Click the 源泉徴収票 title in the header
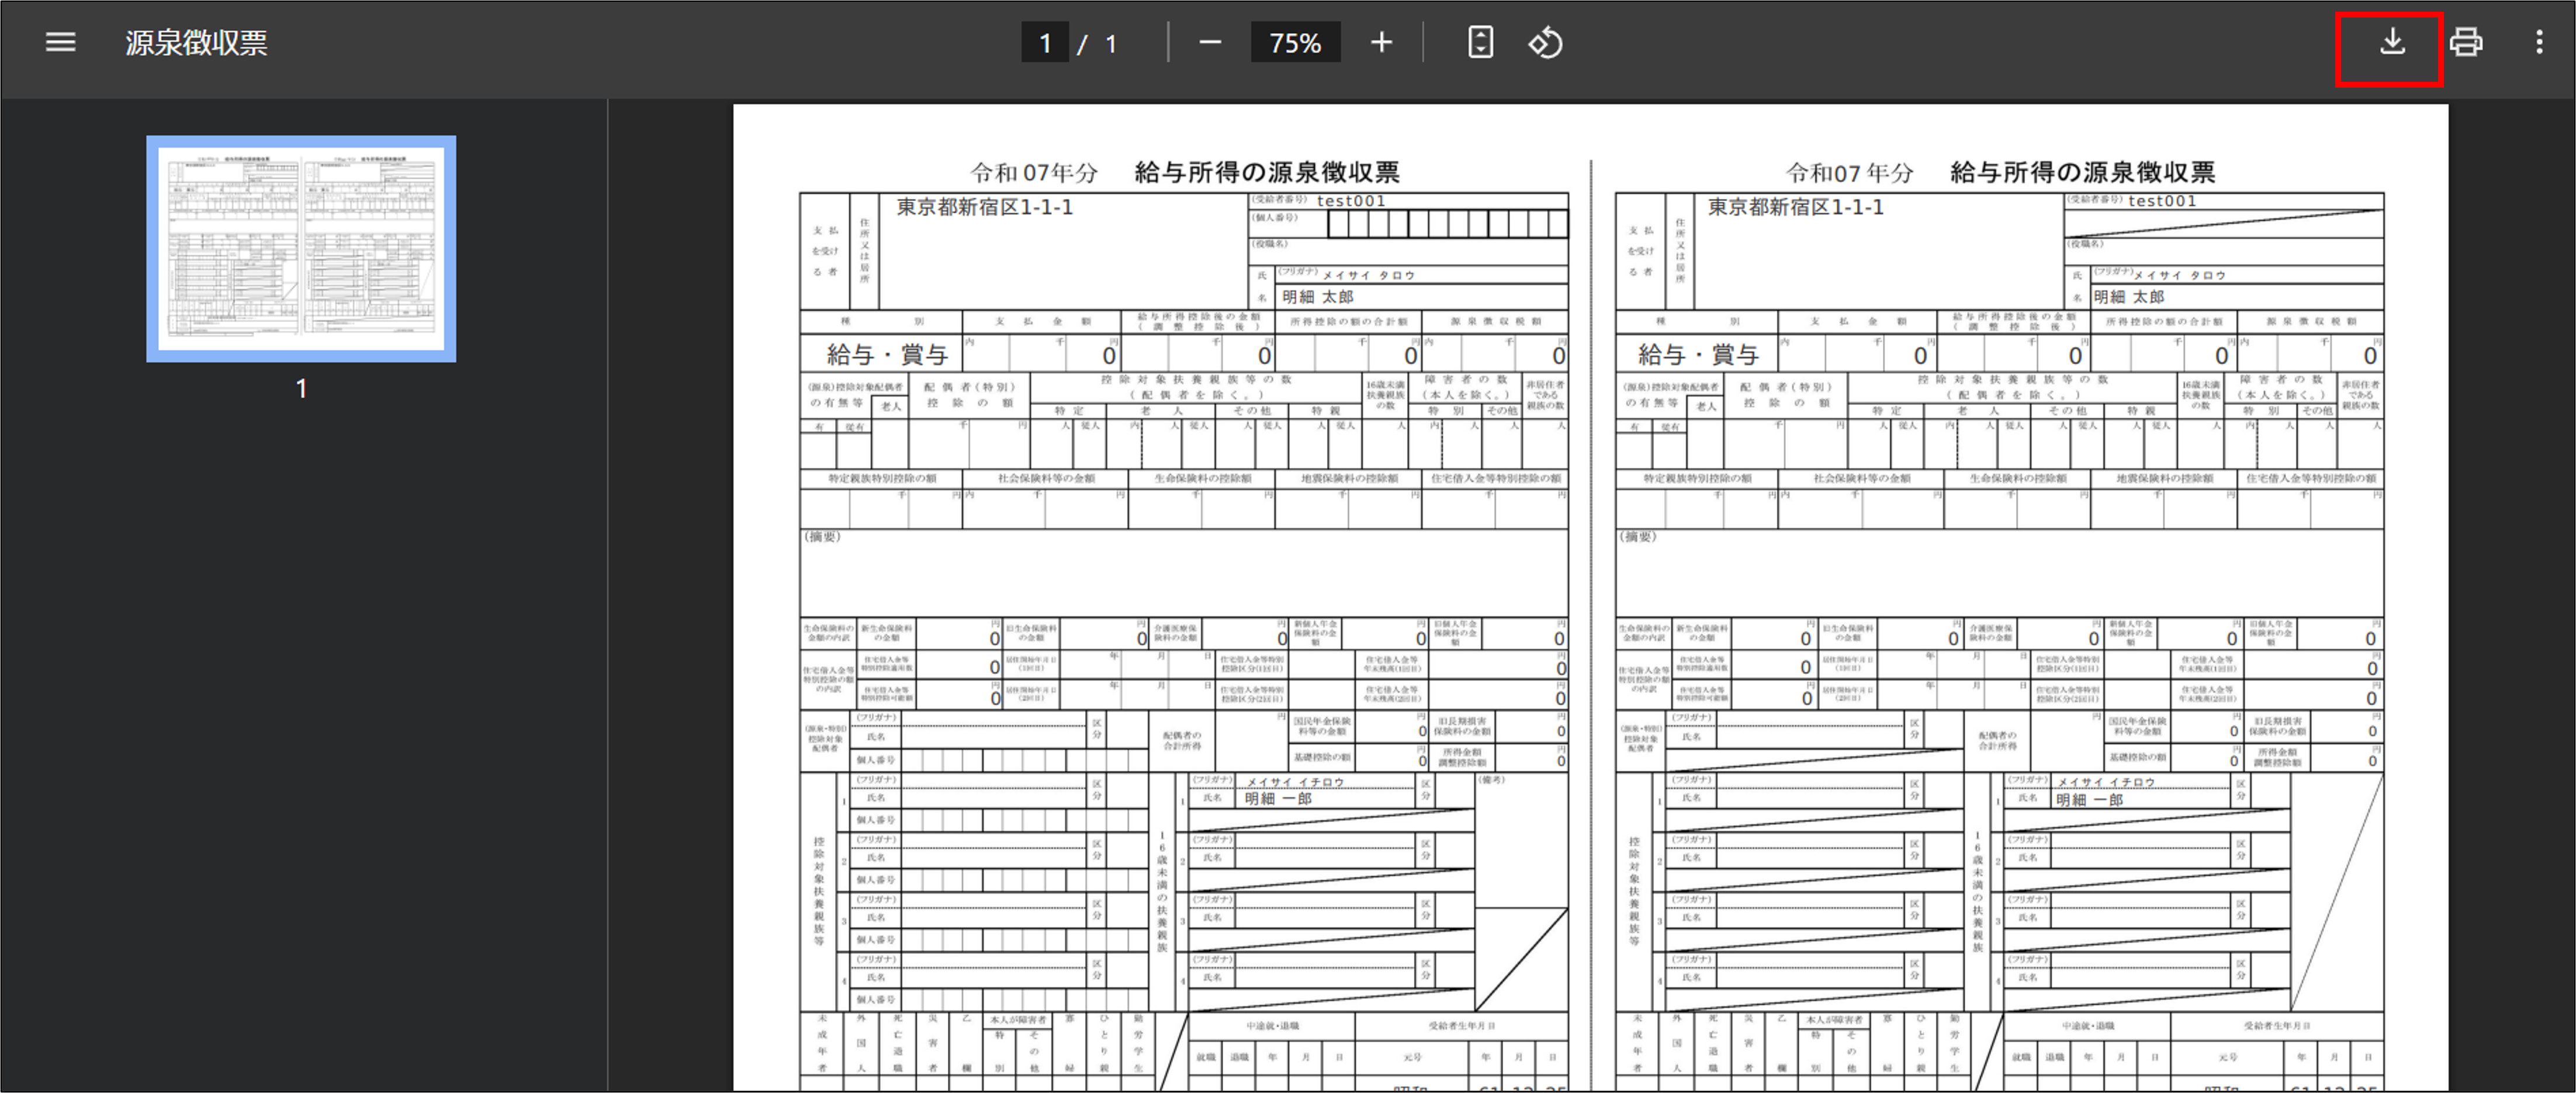Viewport: 2576px width, 1093px height. pyautogui.click(x=196, y=42)
